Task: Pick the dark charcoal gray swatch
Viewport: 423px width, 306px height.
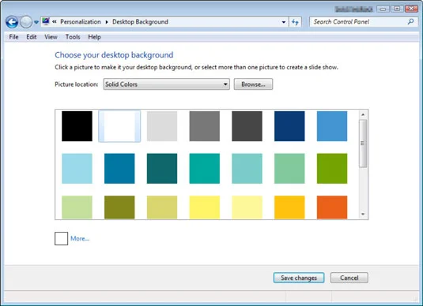Action: click(x=247, y=126)
